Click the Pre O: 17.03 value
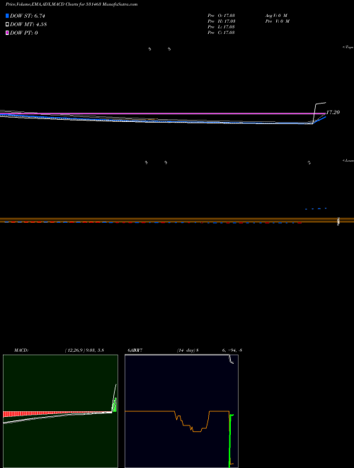 [222, 16]
